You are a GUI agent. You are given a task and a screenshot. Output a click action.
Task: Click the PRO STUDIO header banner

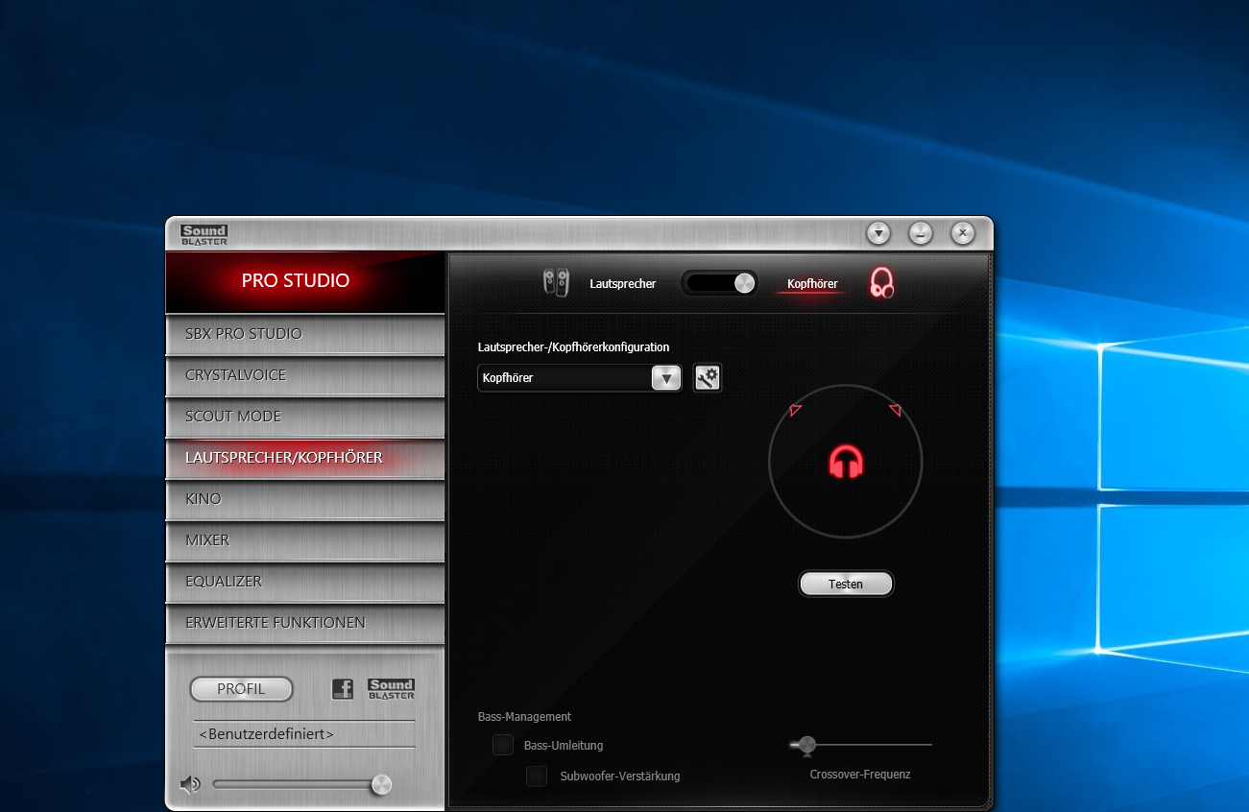click(305, 281)
